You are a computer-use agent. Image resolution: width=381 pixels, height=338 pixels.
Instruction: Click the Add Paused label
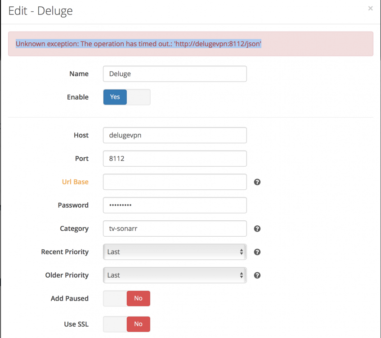coord(69,298)
